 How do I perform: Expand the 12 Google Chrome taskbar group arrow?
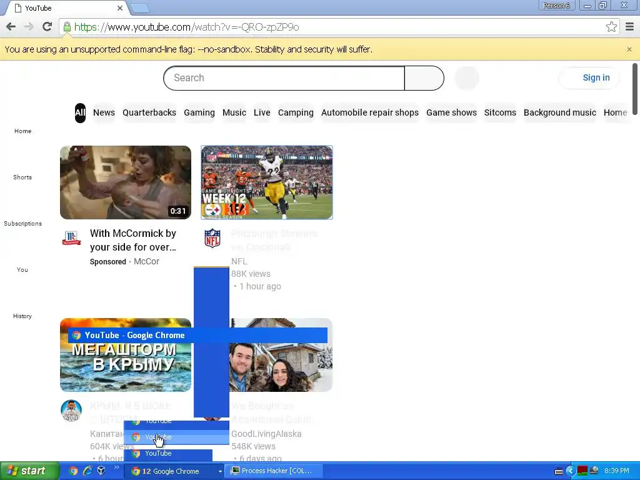pyautogui.click(x=220, y=471)
